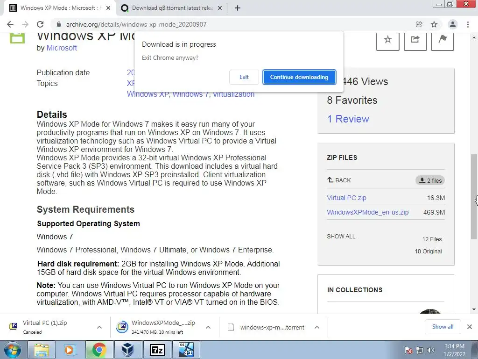Download Virtual PC.zip
Image resolution: width=478 pixels, height=359 pixels.
(x=346, y=198)
